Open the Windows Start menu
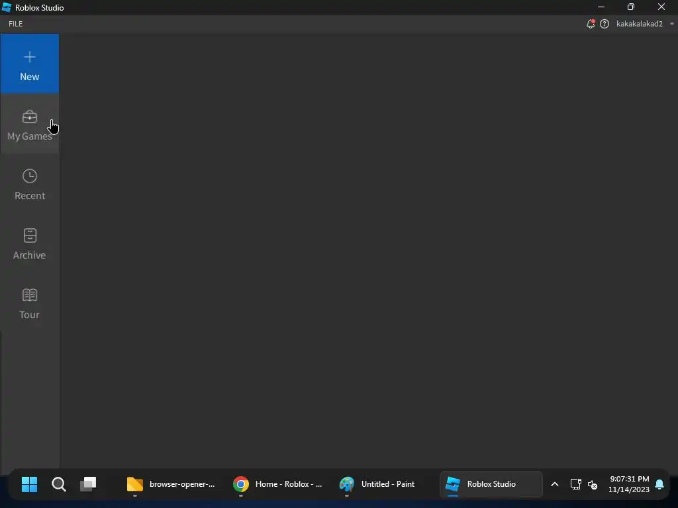 [29, 484]
